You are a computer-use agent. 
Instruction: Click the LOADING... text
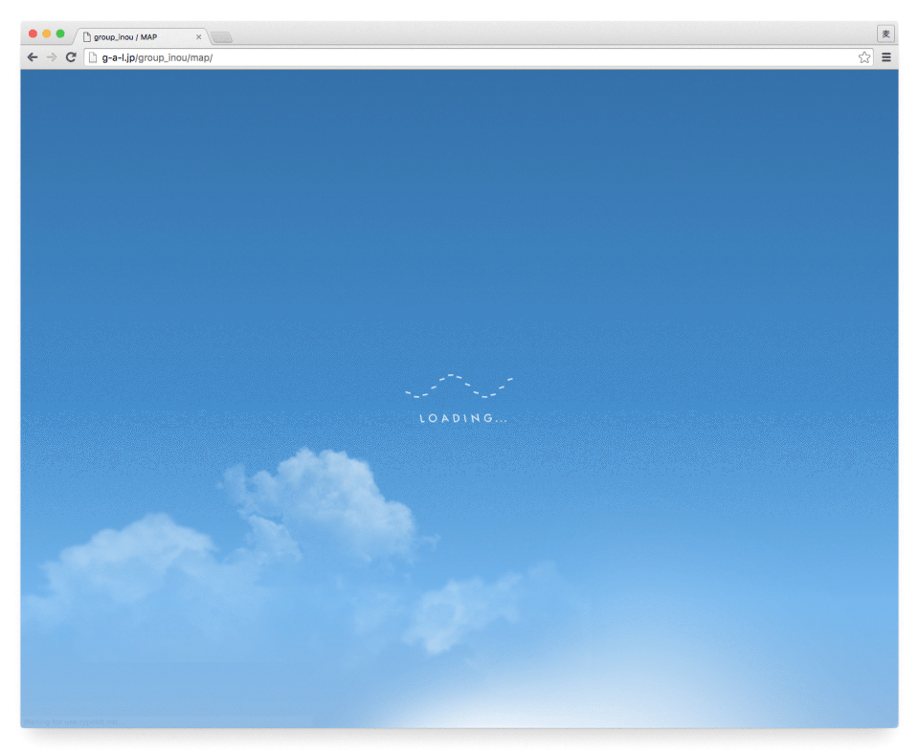click(x=463, y=418)
